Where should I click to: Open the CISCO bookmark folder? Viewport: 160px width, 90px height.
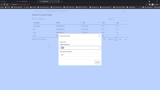pyautogui.click(x=7, y=7)
